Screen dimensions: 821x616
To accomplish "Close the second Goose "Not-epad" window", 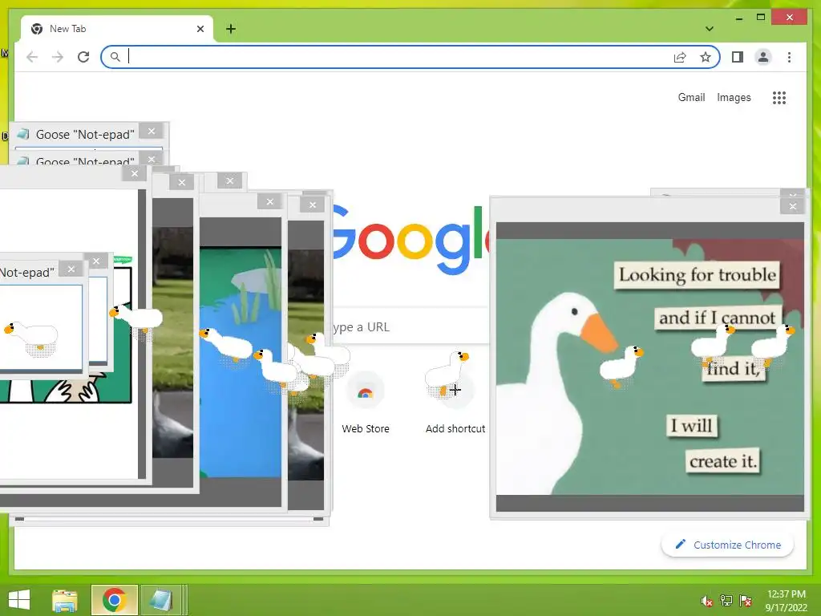I will click(152, 159).
